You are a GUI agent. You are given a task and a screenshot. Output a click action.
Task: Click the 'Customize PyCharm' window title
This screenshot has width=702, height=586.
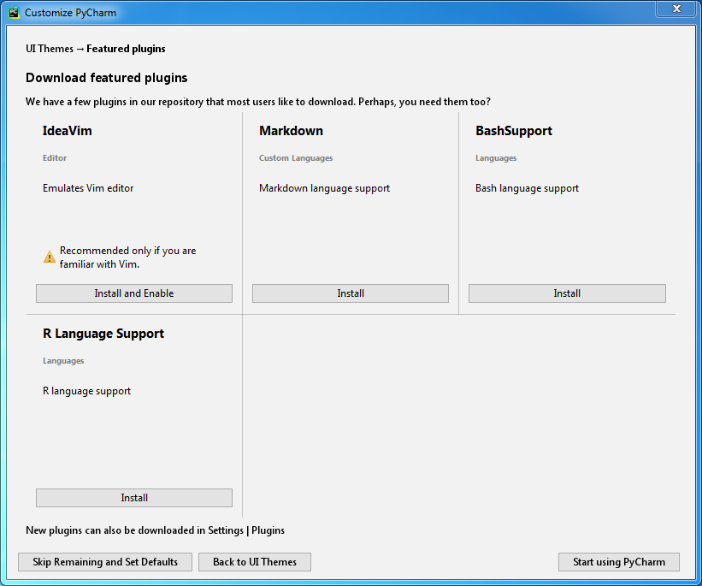pos(70,13)
